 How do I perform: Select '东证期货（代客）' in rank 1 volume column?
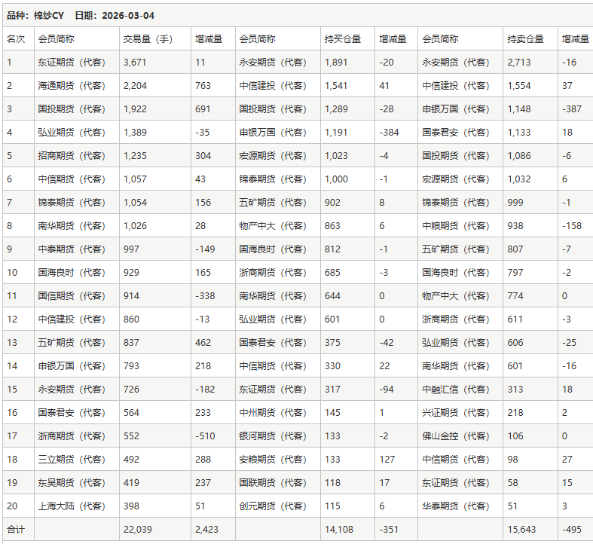pyautogui.click(x=72, y=63)
